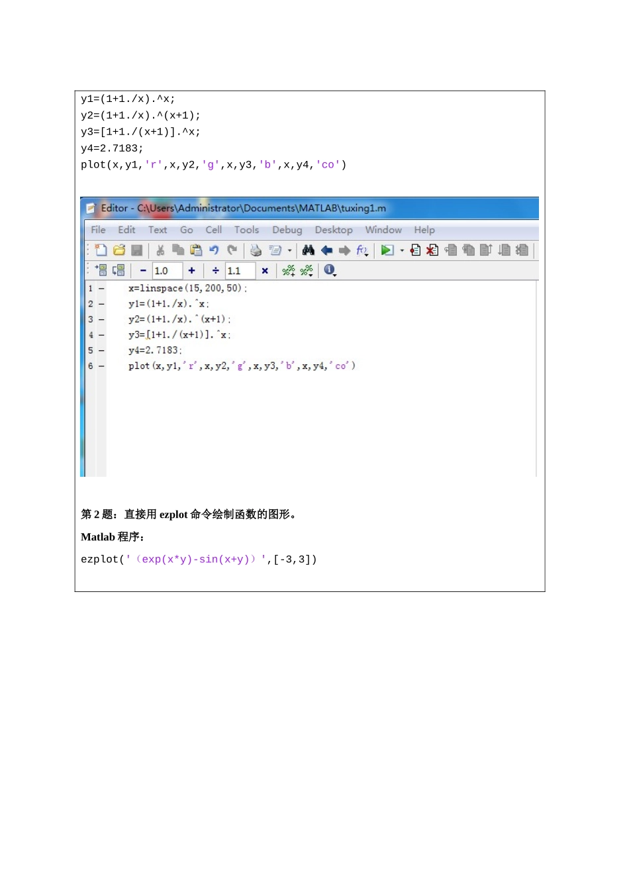Insert cell break with the %% plus icon
The width and height of the screenshot is (629, 890).
tap(289, 270)
